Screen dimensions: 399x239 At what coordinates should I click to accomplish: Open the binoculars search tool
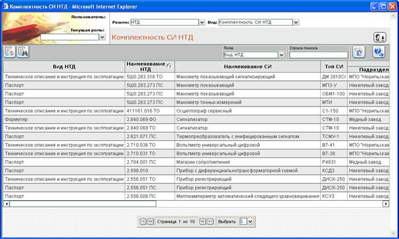[22, 52]
